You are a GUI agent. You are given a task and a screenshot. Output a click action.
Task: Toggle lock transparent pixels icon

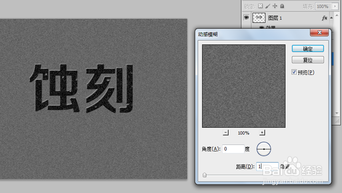point(261,6)
